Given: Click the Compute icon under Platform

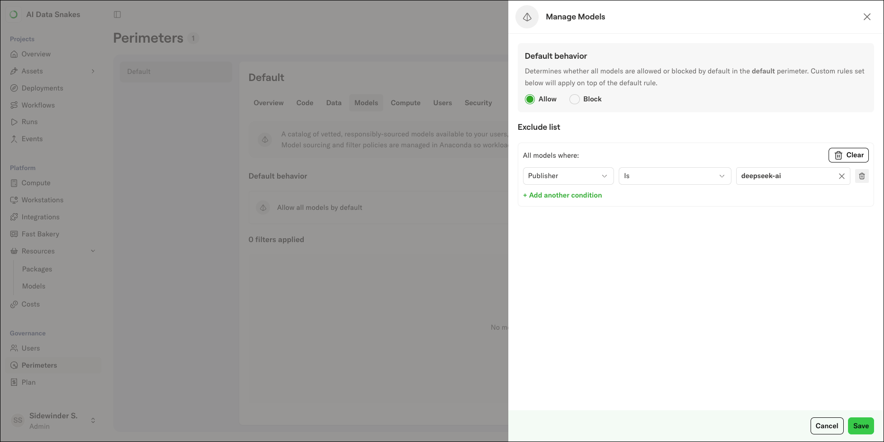Looking at the screenshot, I should [x=14, y=183].
